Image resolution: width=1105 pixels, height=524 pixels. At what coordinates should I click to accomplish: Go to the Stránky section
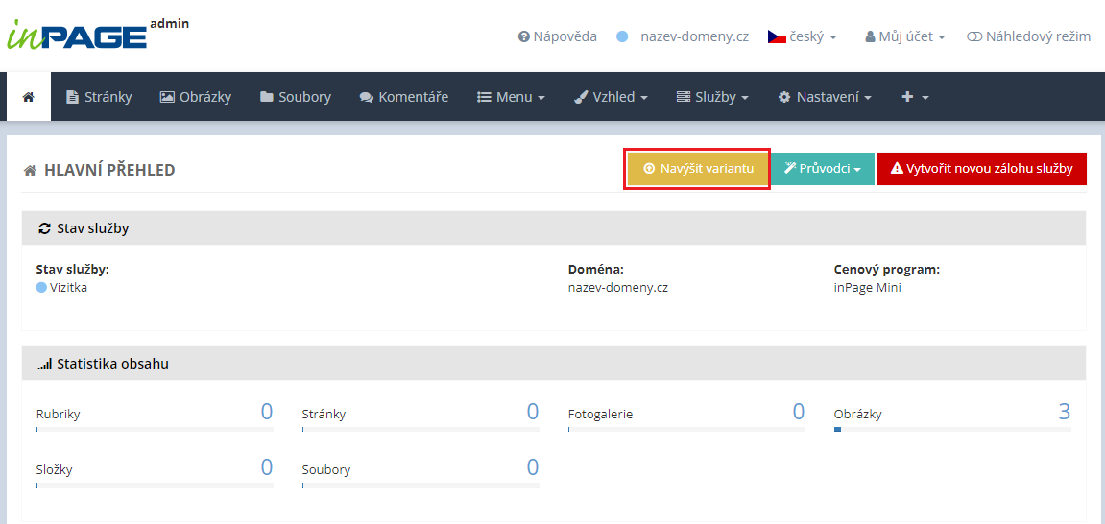pyautogui.click(x=99, y=97)
